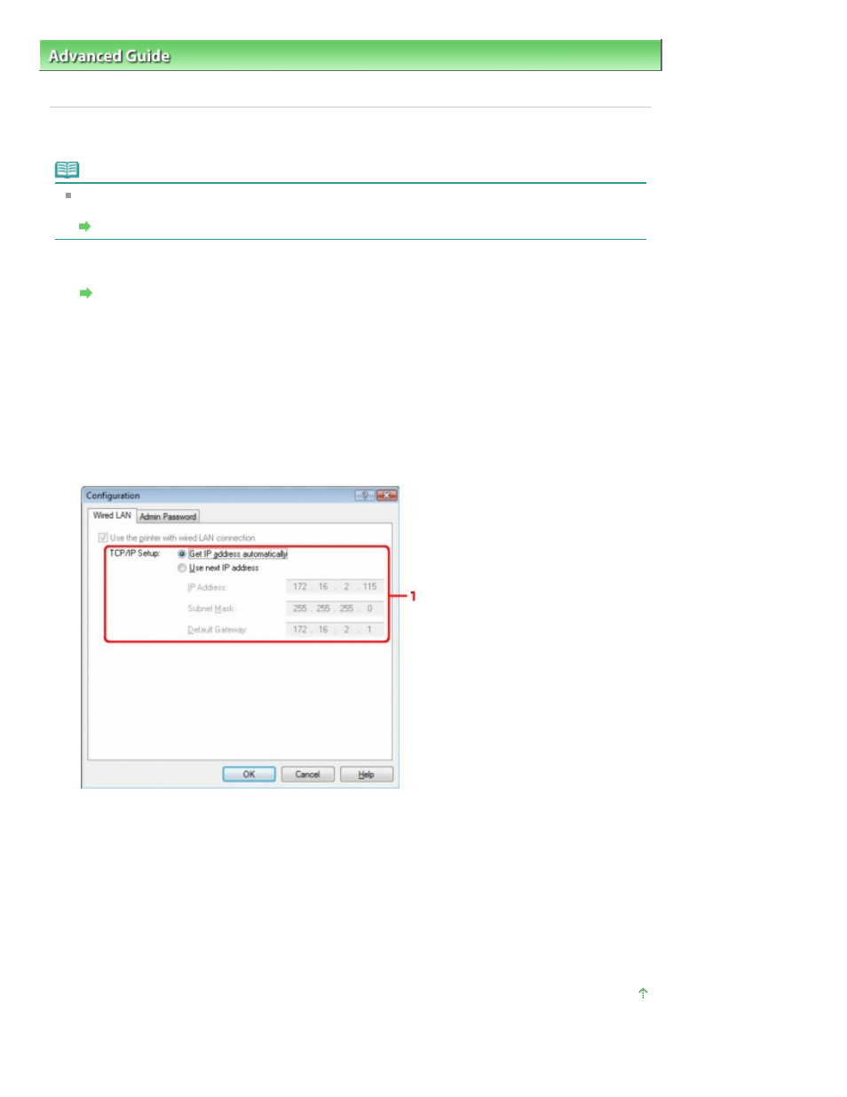Viewport: 847px width, 1097px height.
Task: Toggle Use the printer with wired LAN connection checkbox
Action: pos(103,537)
